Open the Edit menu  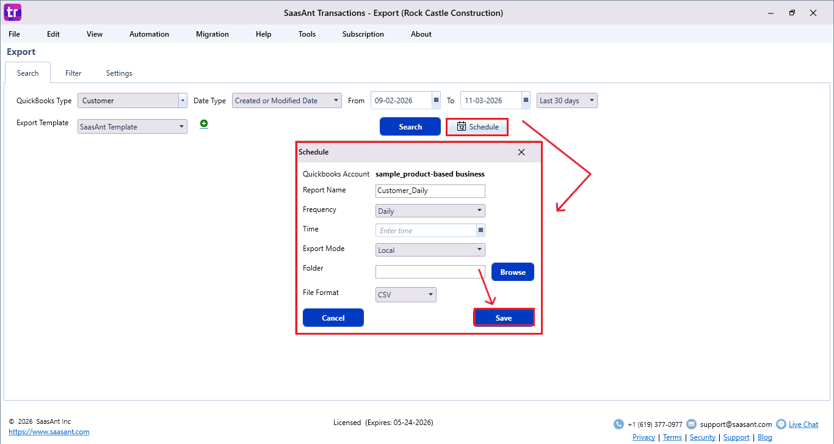53,34
